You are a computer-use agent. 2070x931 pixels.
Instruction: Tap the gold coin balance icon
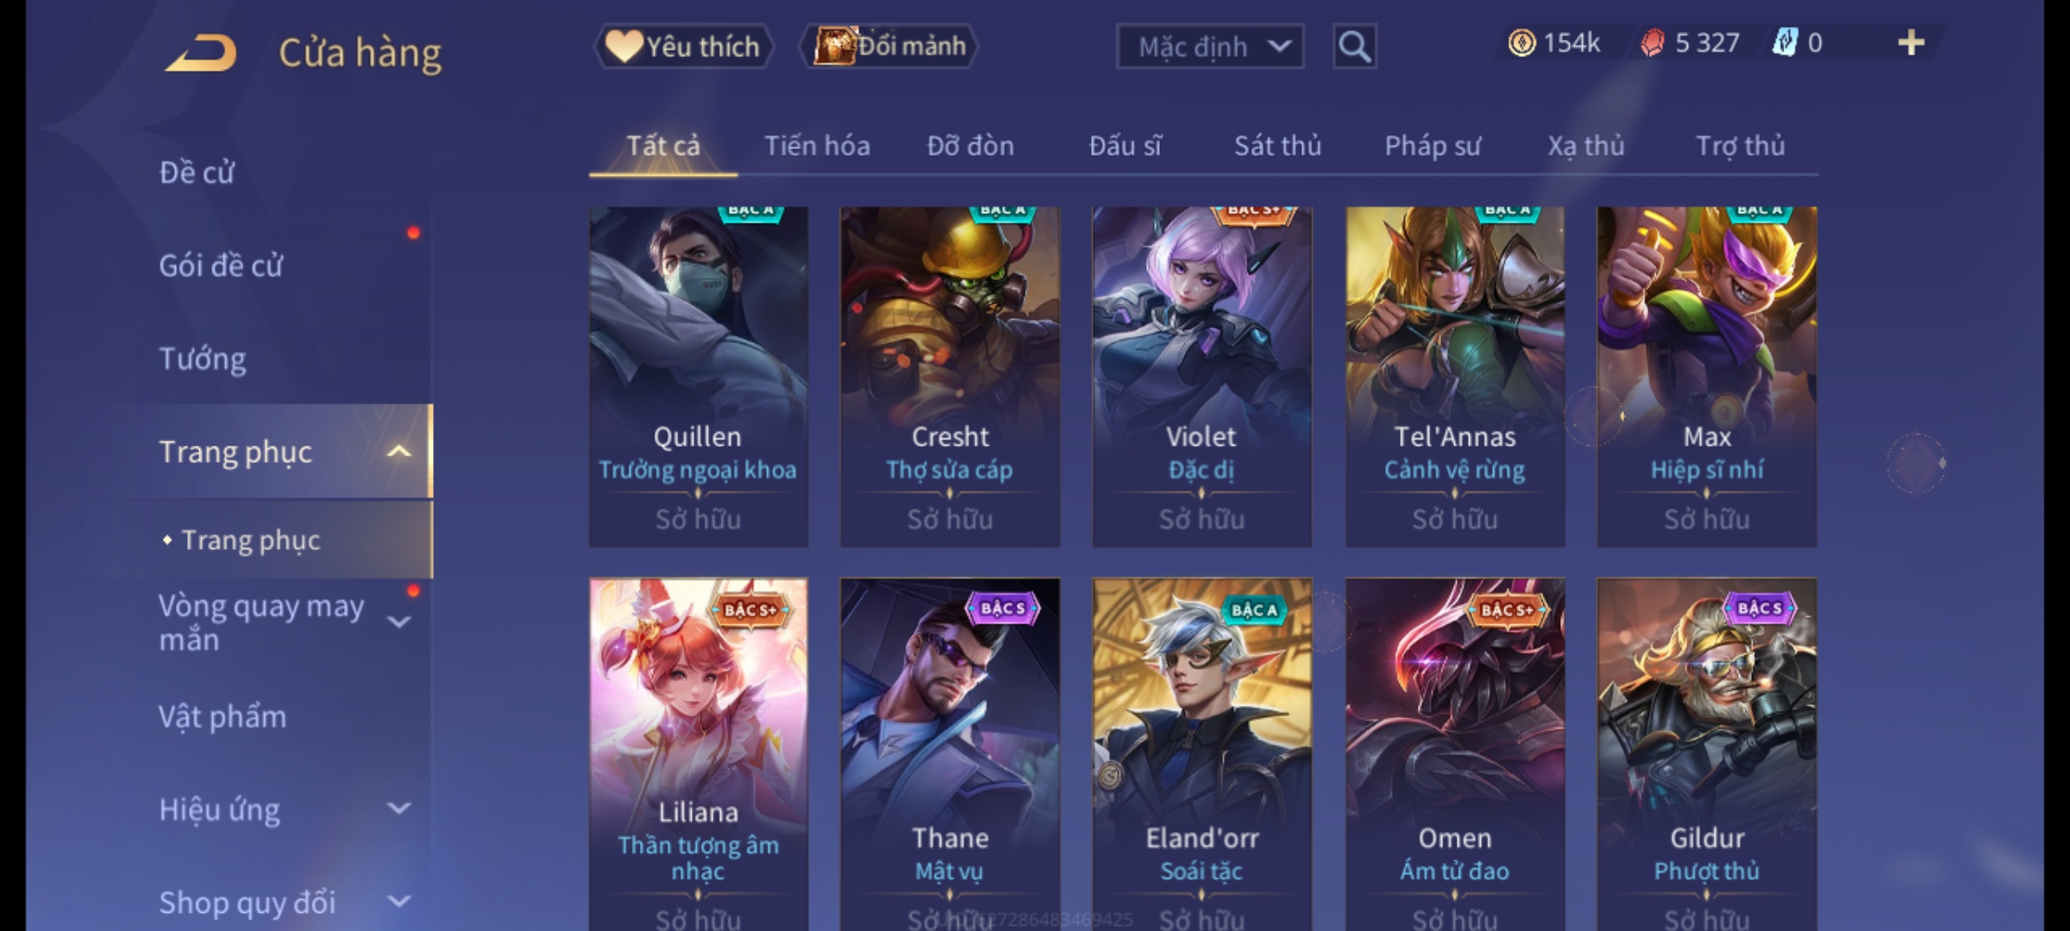click(1521, 43)
